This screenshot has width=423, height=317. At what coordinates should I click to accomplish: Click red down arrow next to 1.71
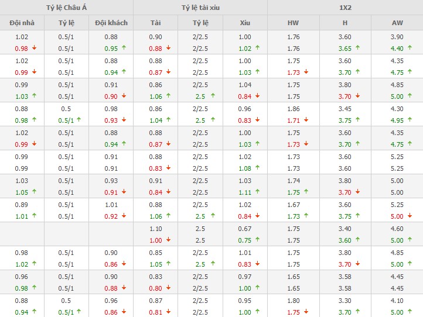point(306,120)
